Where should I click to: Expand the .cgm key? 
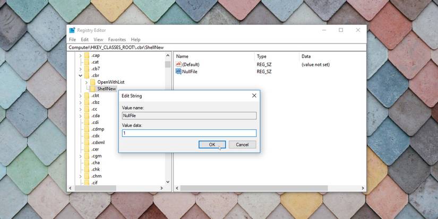coord(81,156)
